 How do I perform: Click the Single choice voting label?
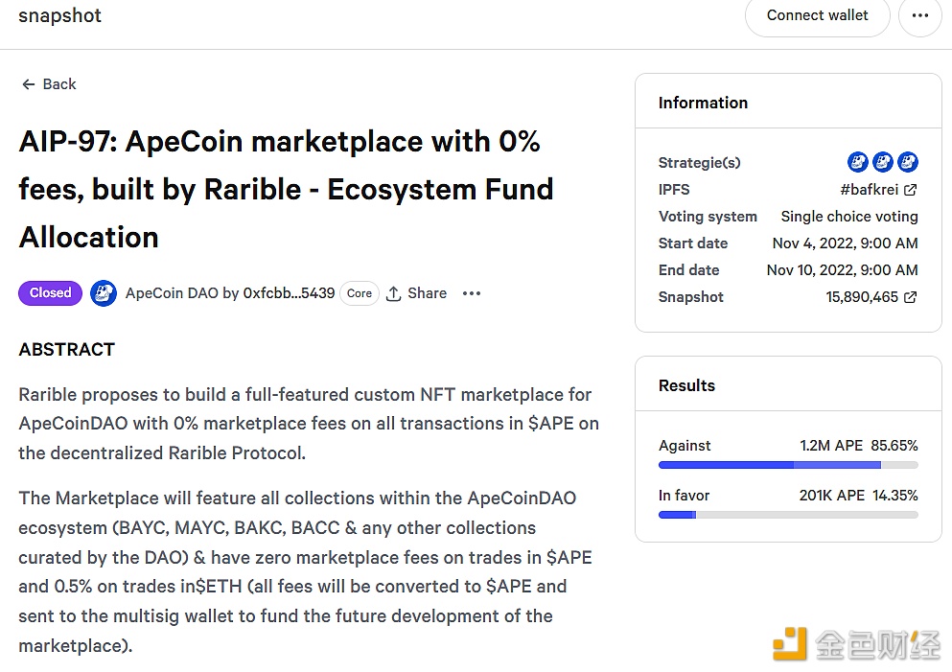point(848,217)
